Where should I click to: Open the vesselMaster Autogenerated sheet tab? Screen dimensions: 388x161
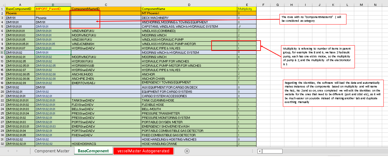(143, 151)
